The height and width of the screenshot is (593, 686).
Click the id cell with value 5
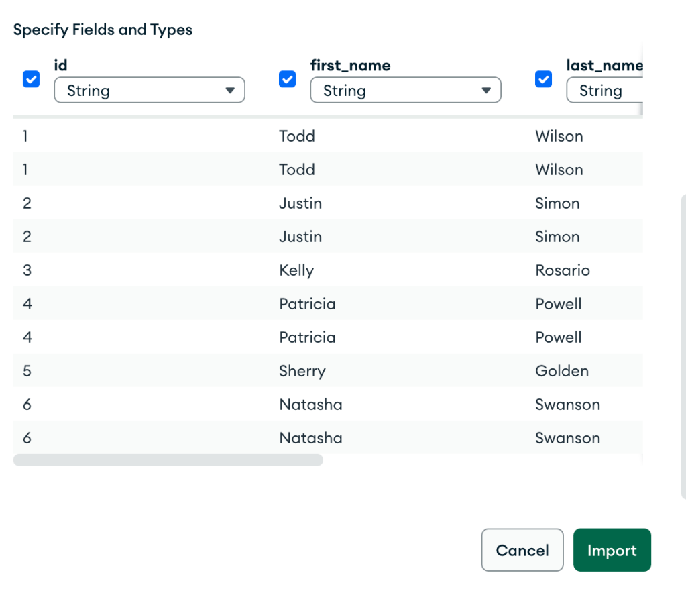click(x=27, y=371)
